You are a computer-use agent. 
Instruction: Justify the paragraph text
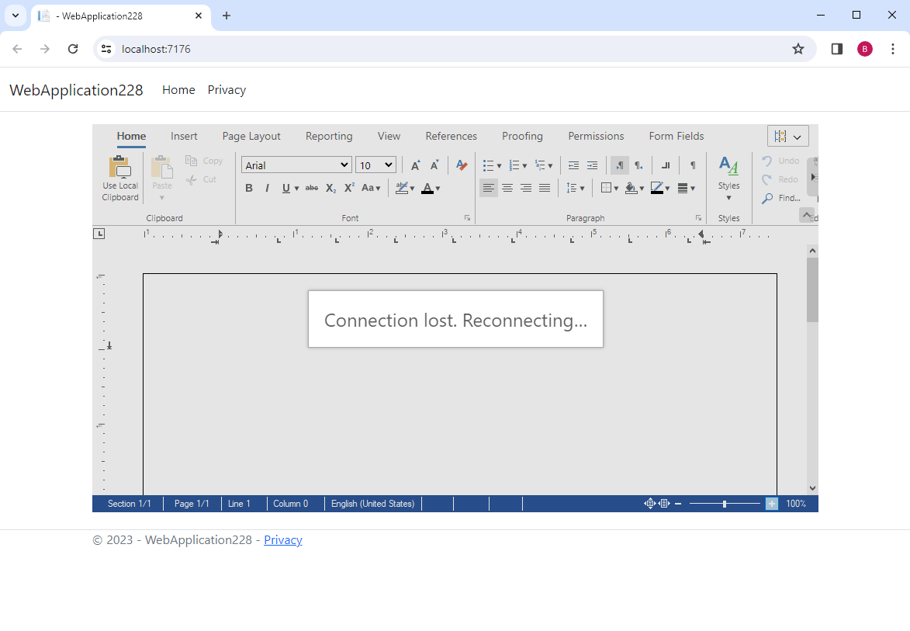545,188
